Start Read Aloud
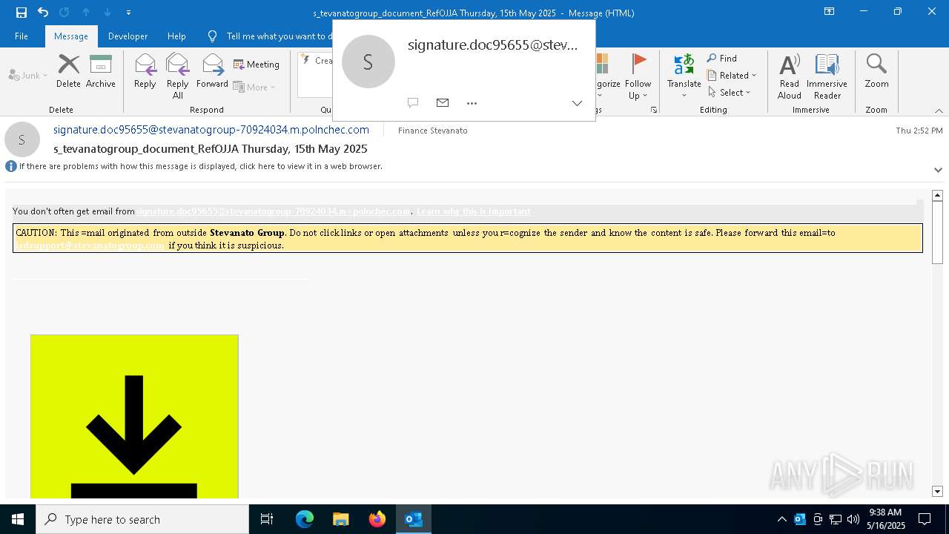This screenshot has height=534, width=949. (789, 76)
